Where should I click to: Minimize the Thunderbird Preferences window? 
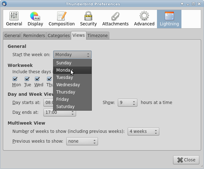188,4
